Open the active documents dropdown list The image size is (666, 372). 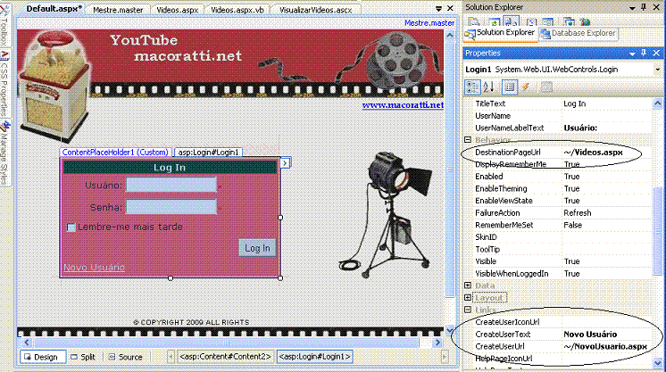(438, 9)
